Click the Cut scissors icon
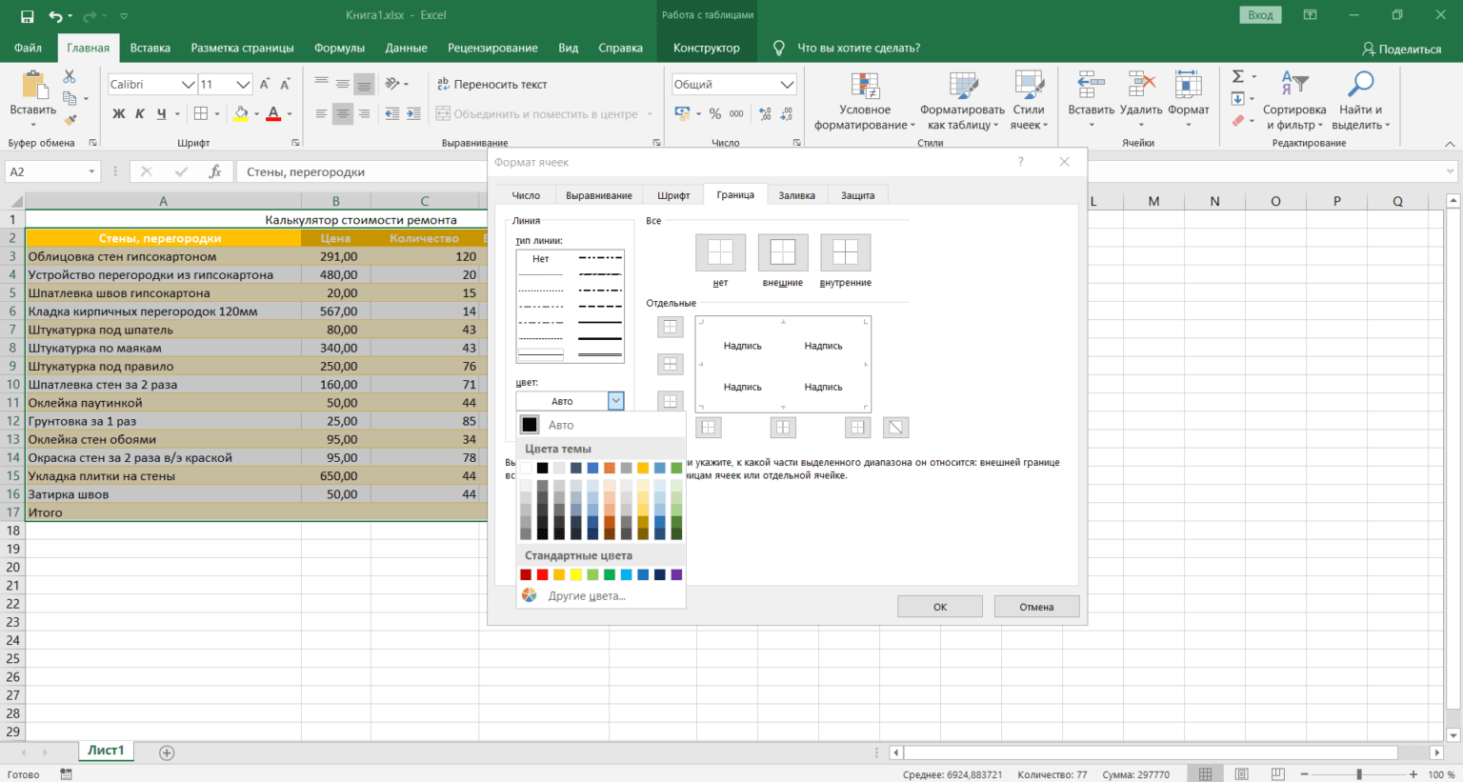The image size is (1463, 782). coord(70,76)
